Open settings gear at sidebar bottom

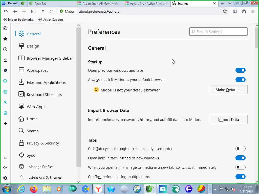pyautogui.click(x=5, y=178)
